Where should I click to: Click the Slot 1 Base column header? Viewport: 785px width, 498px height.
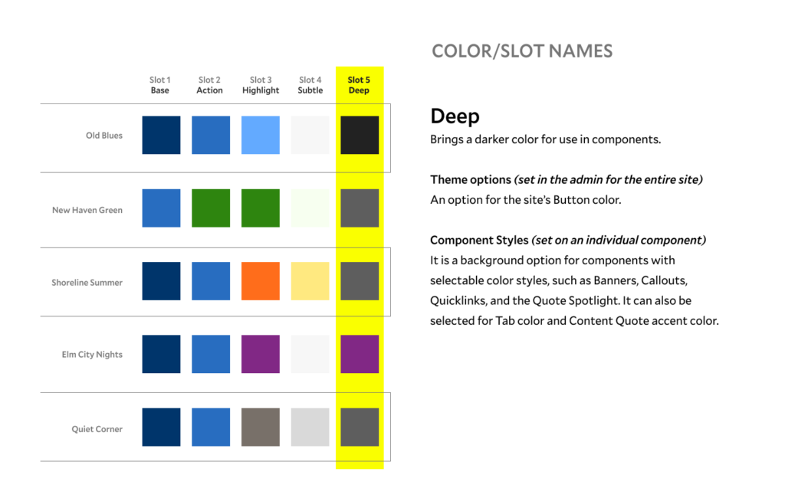(159, 85)
